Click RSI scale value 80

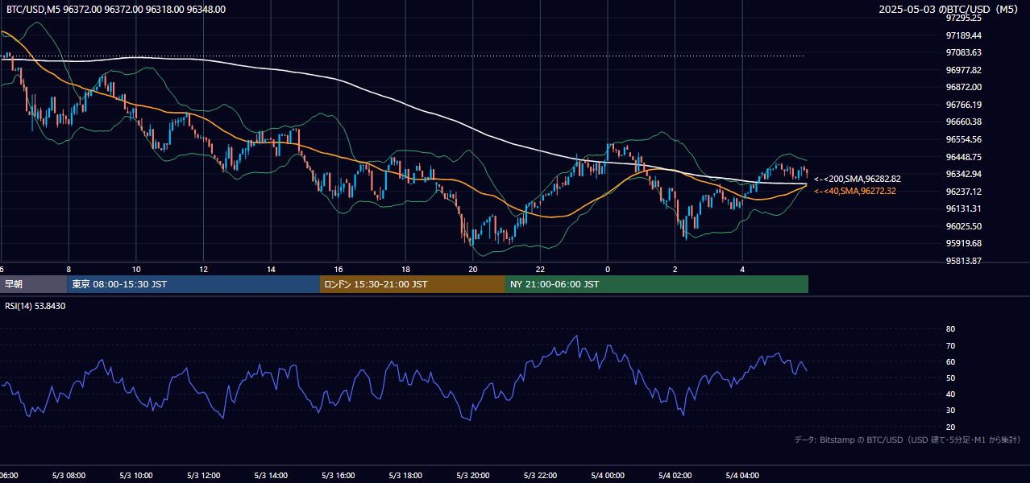point(950,329)
